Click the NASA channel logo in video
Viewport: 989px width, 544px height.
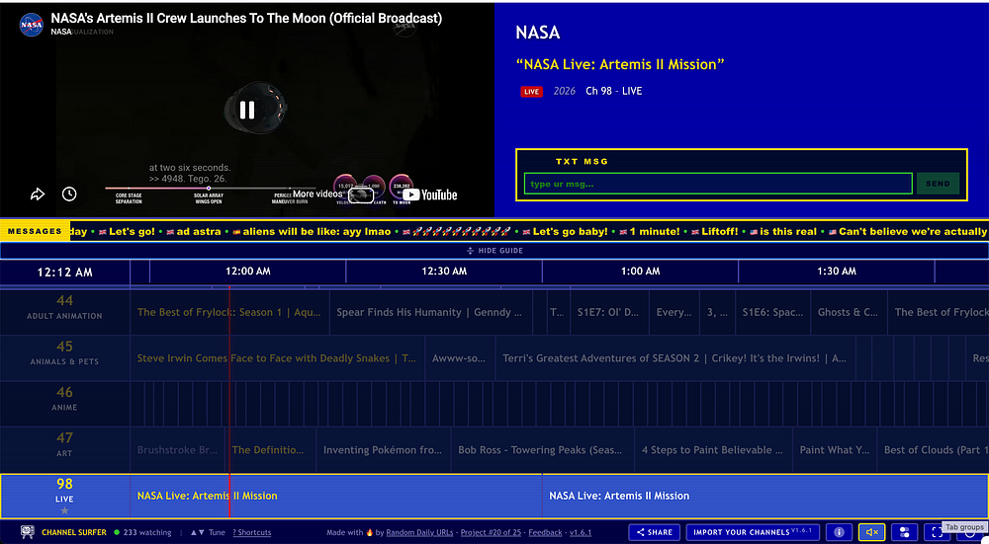click(31, 26)
